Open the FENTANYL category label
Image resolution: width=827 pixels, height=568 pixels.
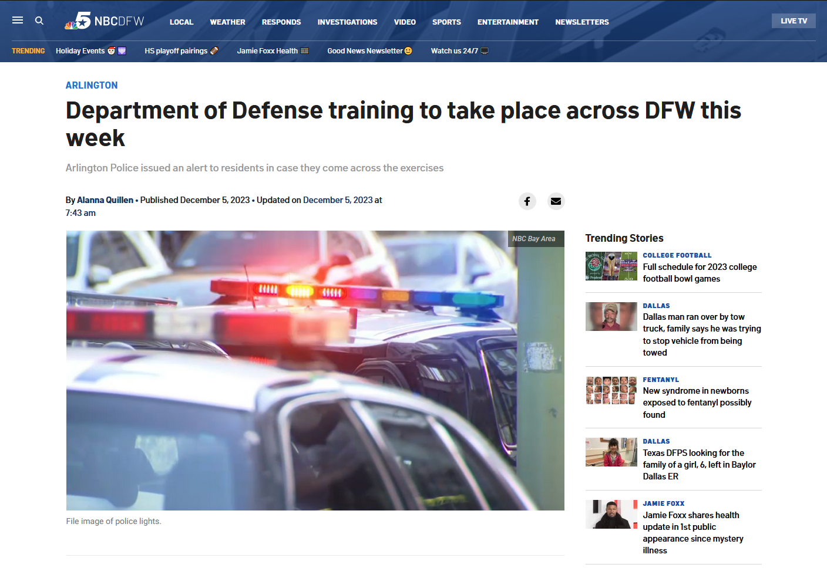click(661, 380)
